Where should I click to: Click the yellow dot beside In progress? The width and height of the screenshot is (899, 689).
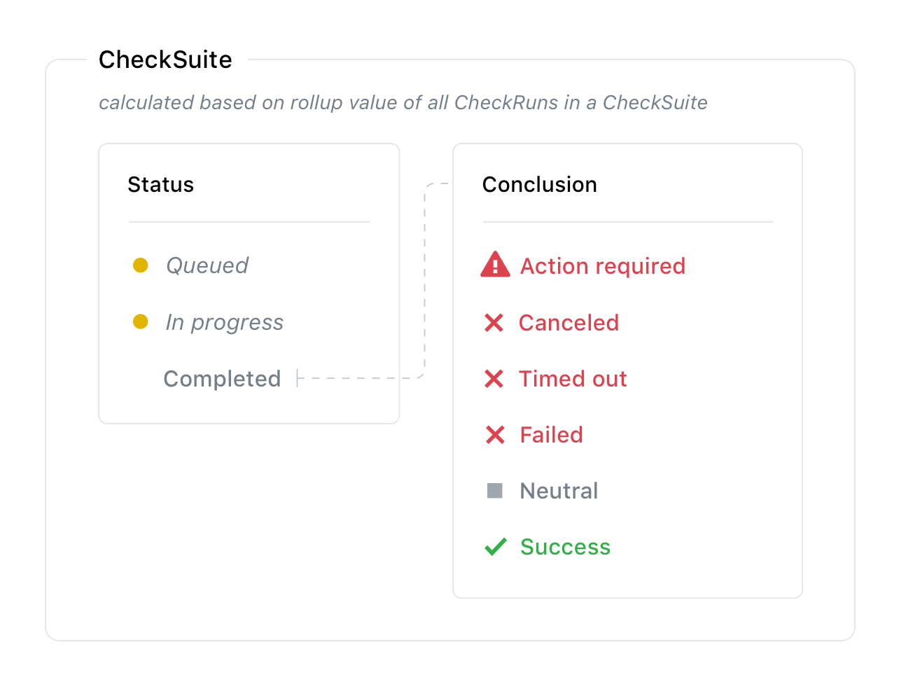(x=141, y=321)
